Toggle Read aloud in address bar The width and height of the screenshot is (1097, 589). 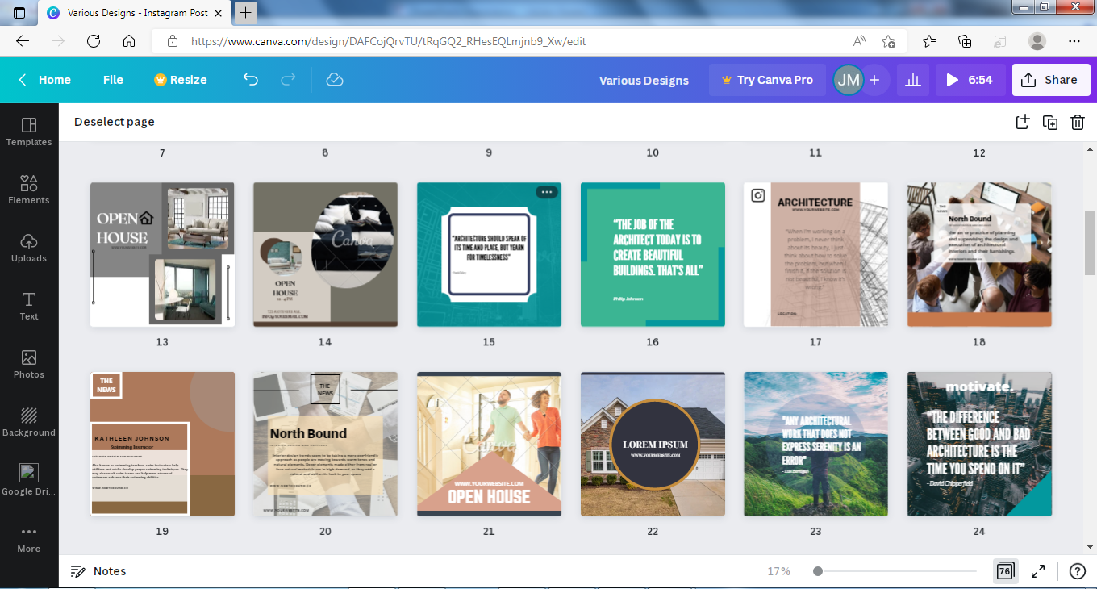[860, 41]
